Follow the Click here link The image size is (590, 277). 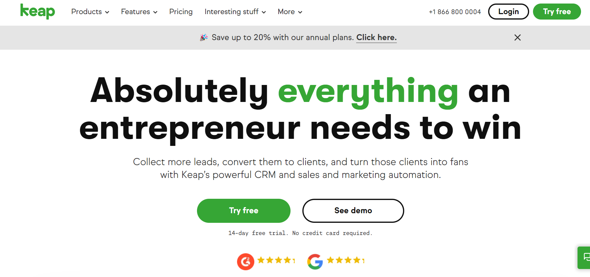[376, 38]
